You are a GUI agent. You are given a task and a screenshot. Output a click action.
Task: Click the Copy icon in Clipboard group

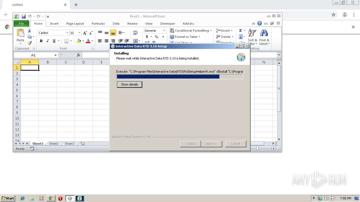click(x=29, y=37)
